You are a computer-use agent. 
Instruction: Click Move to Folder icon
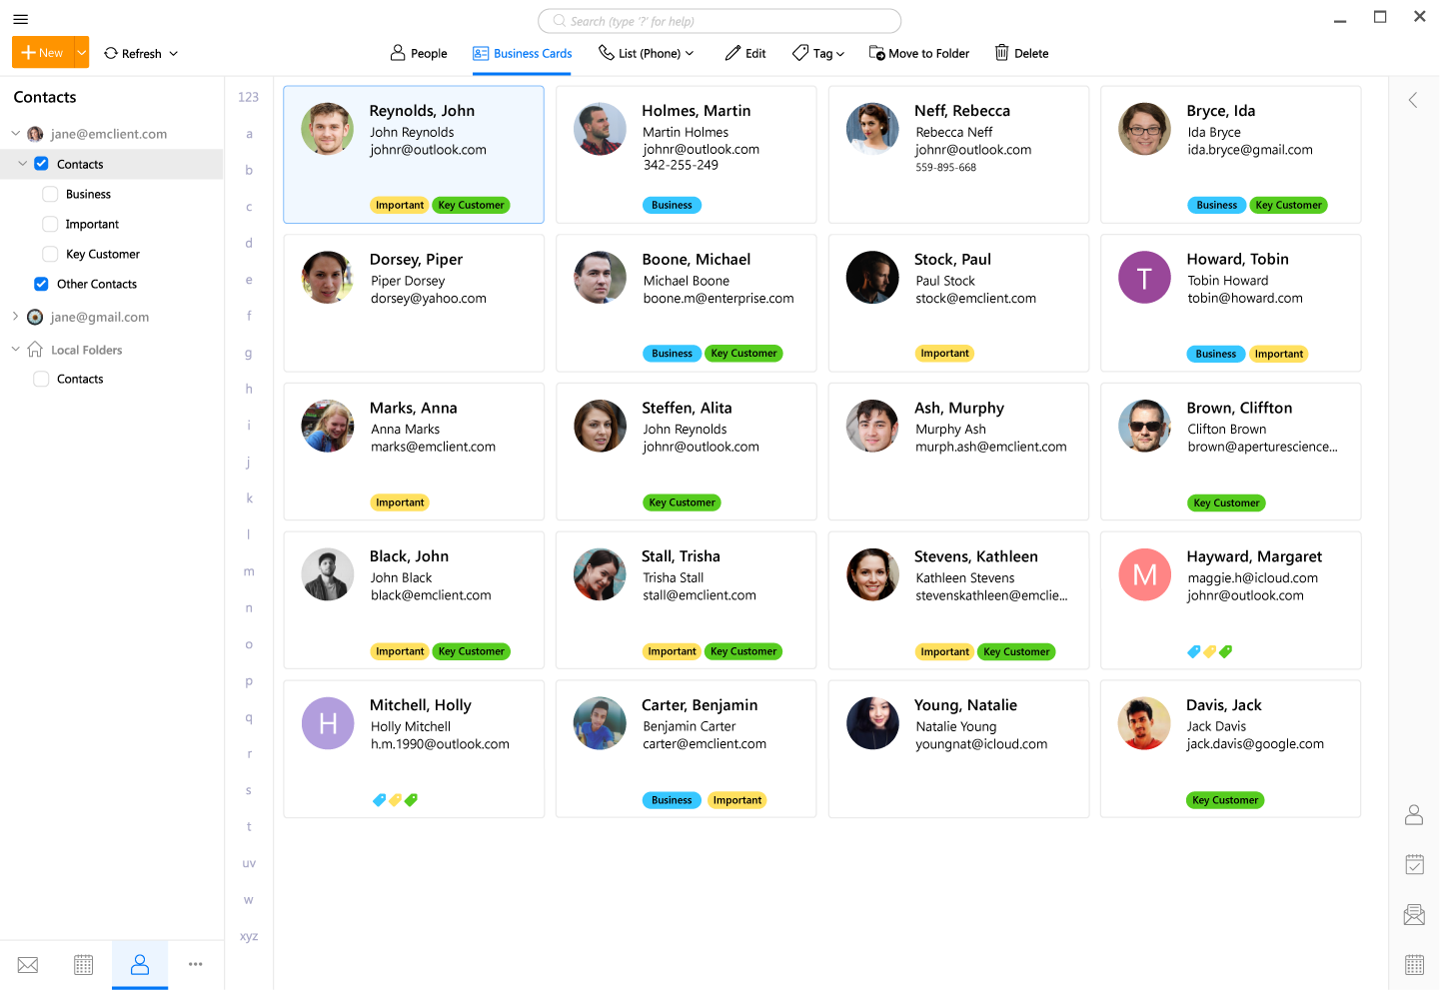tap(877, 53)
